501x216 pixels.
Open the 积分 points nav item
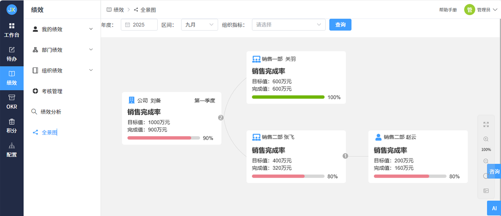(12, 126)
